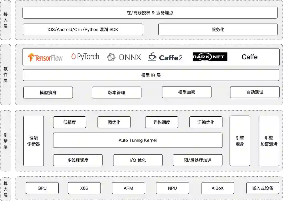
Task: Select the 图优化 box
Action: (114, 122)
